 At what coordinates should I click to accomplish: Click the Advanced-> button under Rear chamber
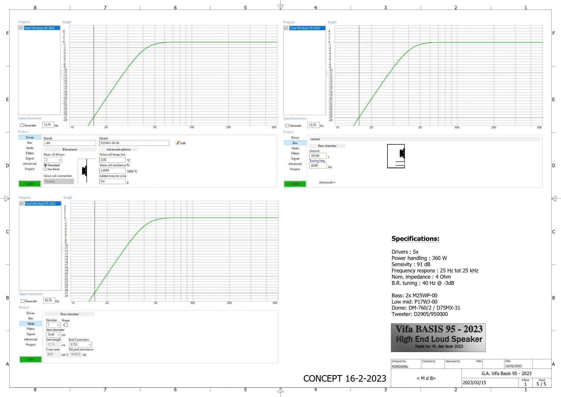coord(327,182)
